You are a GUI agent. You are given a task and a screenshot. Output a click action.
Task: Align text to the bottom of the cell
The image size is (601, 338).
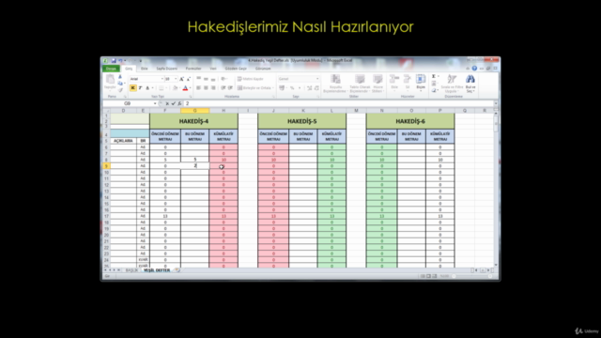pos(213,79)
